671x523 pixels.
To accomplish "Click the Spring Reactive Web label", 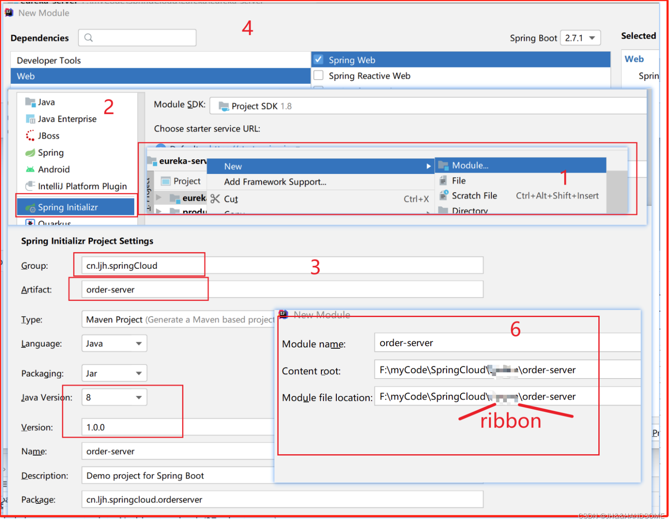I will pyautogui.click(x=369, y=76).
